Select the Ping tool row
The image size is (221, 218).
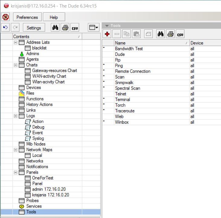pos(162,66)
